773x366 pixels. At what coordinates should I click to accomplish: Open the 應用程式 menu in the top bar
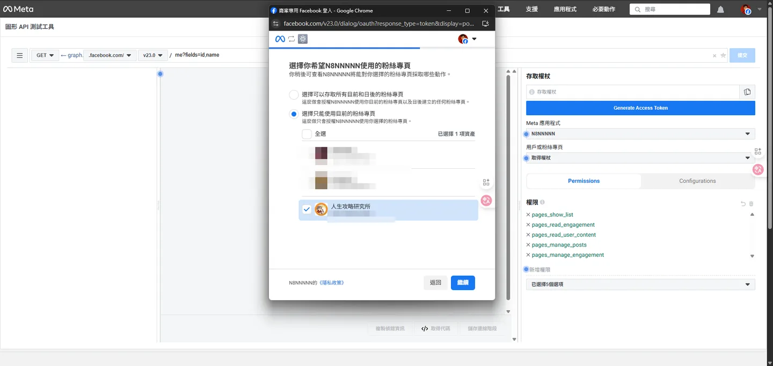(565, 9)
